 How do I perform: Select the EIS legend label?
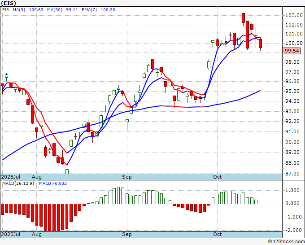pyautogui.click(x=5, y=10)
